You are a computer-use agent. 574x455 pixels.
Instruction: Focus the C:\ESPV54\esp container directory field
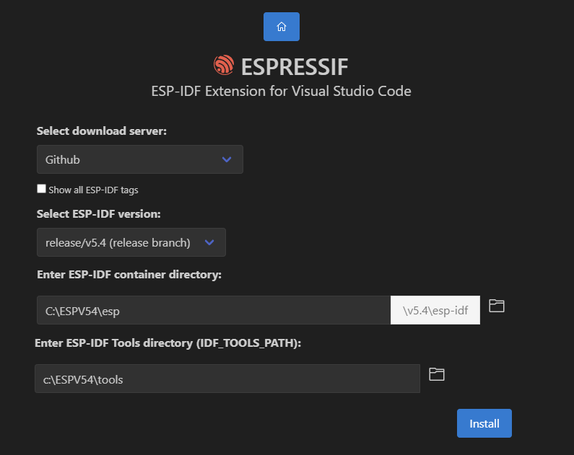coord(214,310)
